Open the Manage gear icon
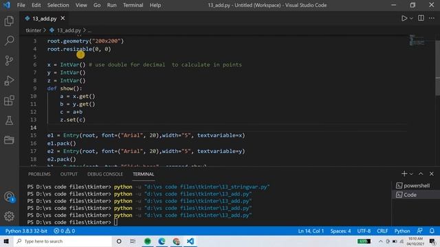The height and width of the screenshot is (247, 440). click(x=9, y=216)
